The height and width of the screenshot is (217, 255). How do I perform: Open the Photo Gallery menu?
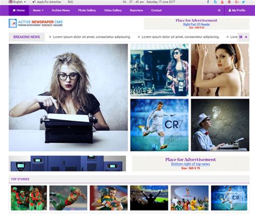tap(87, 10)
